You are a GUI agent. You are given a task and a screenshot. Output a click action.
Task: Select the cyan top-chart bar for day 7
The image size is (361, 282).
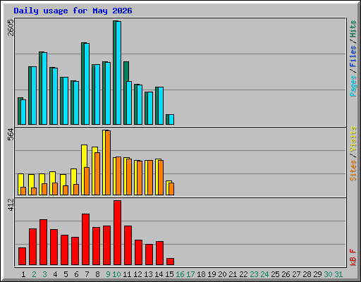[x=87, y=84]
